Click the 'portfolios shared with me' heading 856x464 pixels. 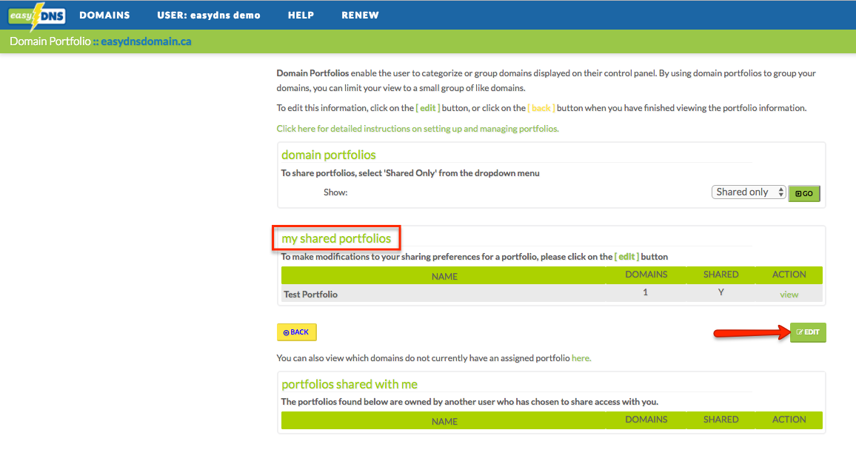[350, 384]
